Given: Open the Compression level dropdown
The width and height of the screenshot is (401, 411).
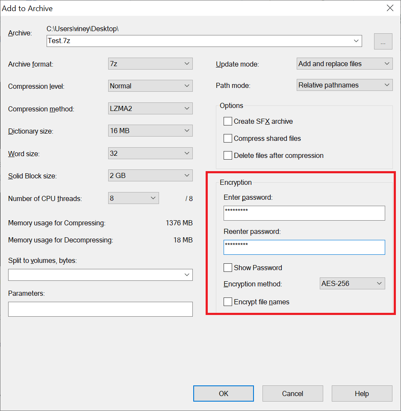Looking at the screenshot, I should [150, 85].
